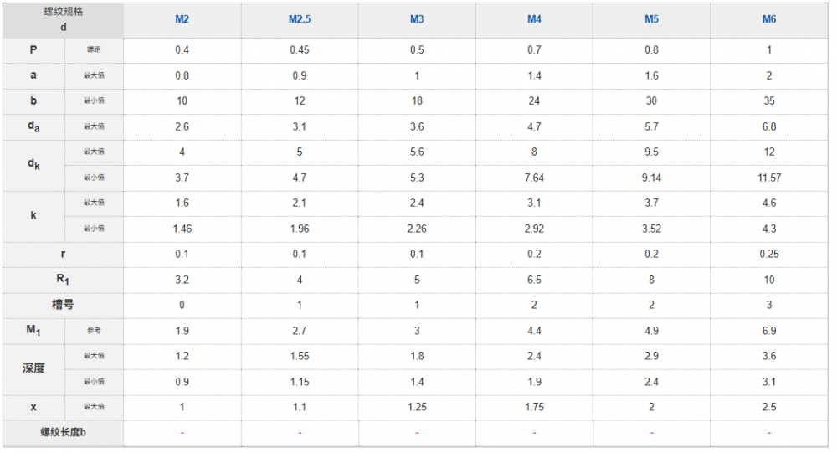Screen dimensions: 837x453
Task: Select the 螺纹长度b row label
Action: 64,432
